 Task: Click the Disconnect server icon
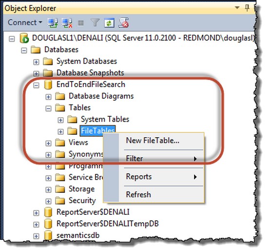(x=67, y=23)
